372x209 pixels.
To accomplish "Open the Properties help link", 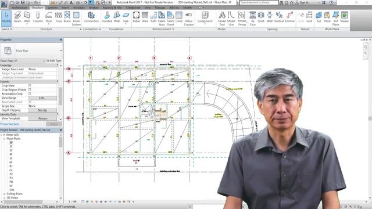I will [x=9, y=124].
